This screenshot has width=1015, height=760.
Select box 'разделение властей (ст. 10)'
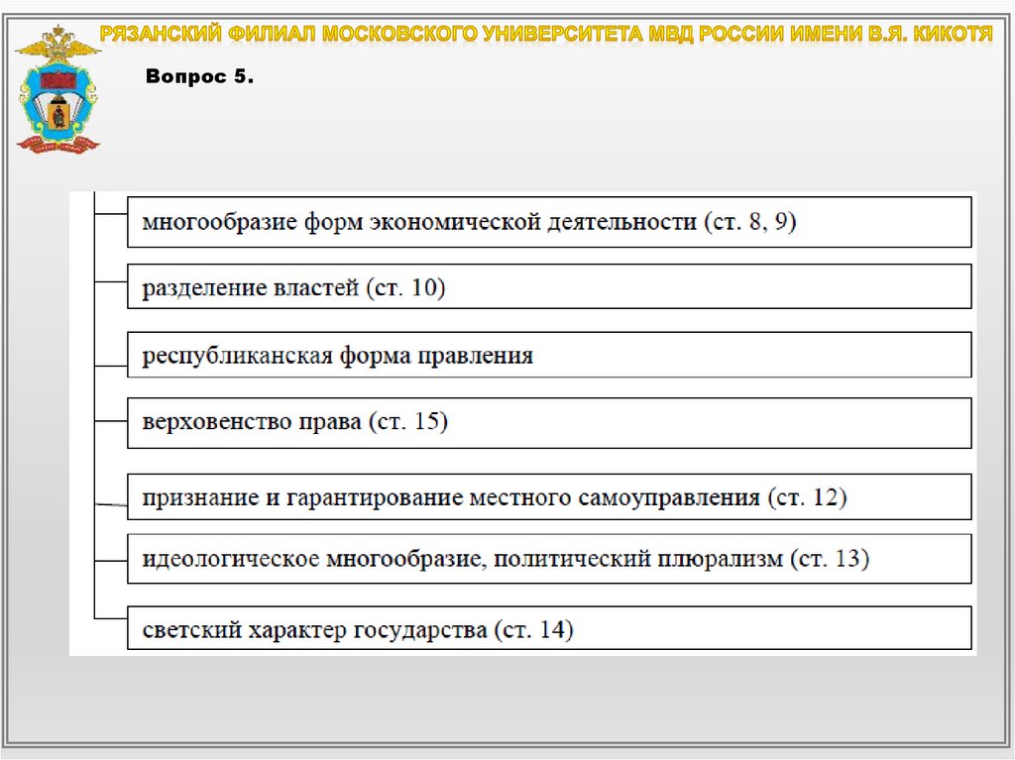tap(549, 286)
